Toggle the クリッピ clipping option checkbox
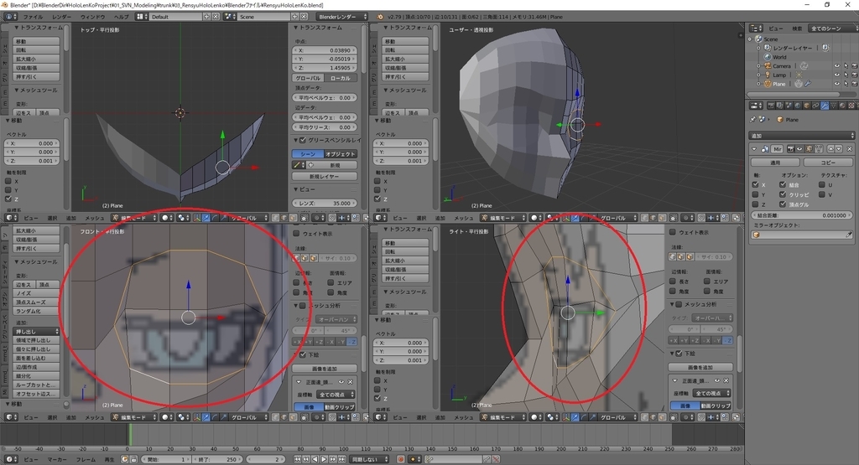 point(783,194)
